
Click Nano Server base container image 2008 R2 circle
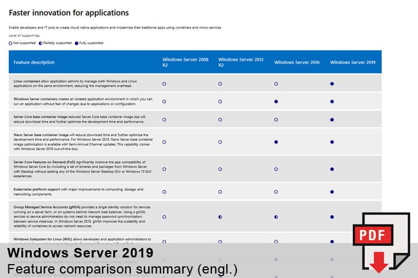pos(164,142)
